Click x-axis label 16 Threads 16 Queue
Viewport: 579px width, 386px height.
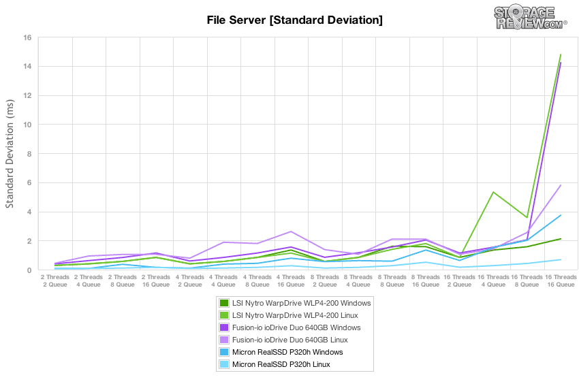[561, 281]
